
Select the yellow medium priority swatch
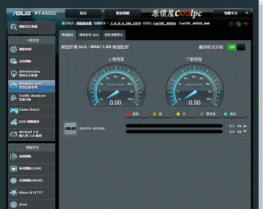178,114
